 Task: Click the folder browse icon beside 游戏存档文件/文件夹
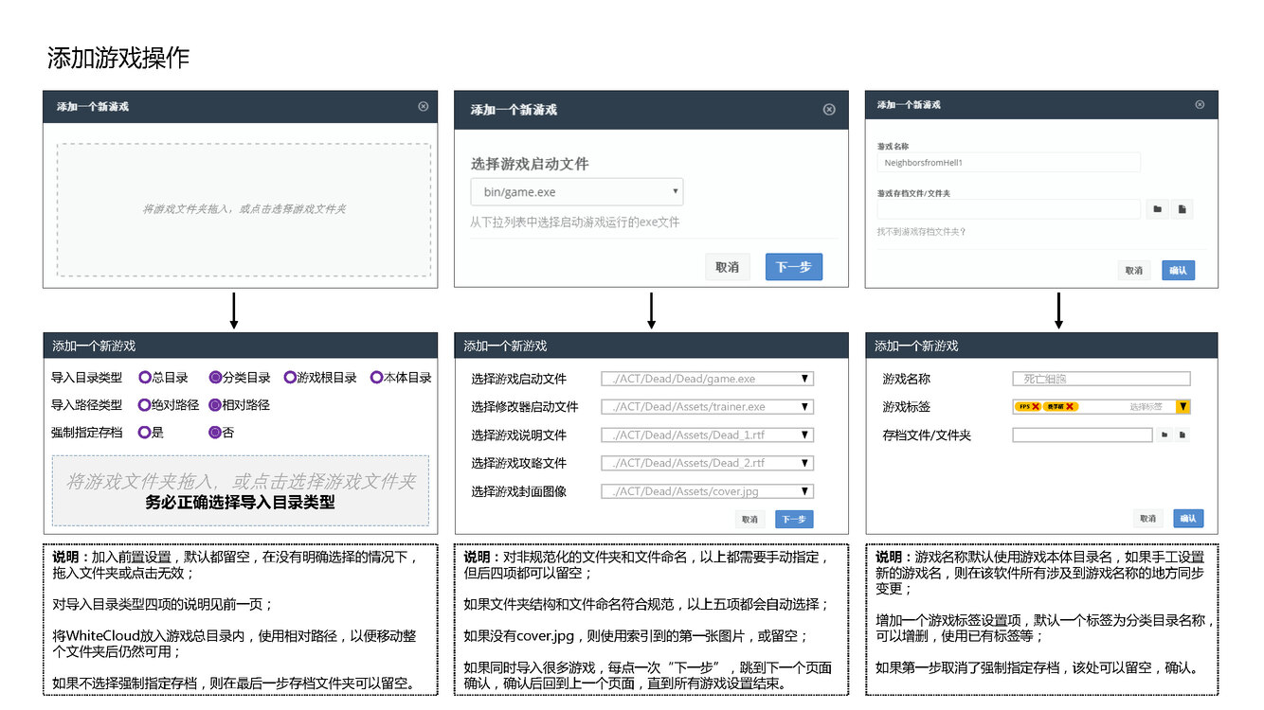(1157, 209)
